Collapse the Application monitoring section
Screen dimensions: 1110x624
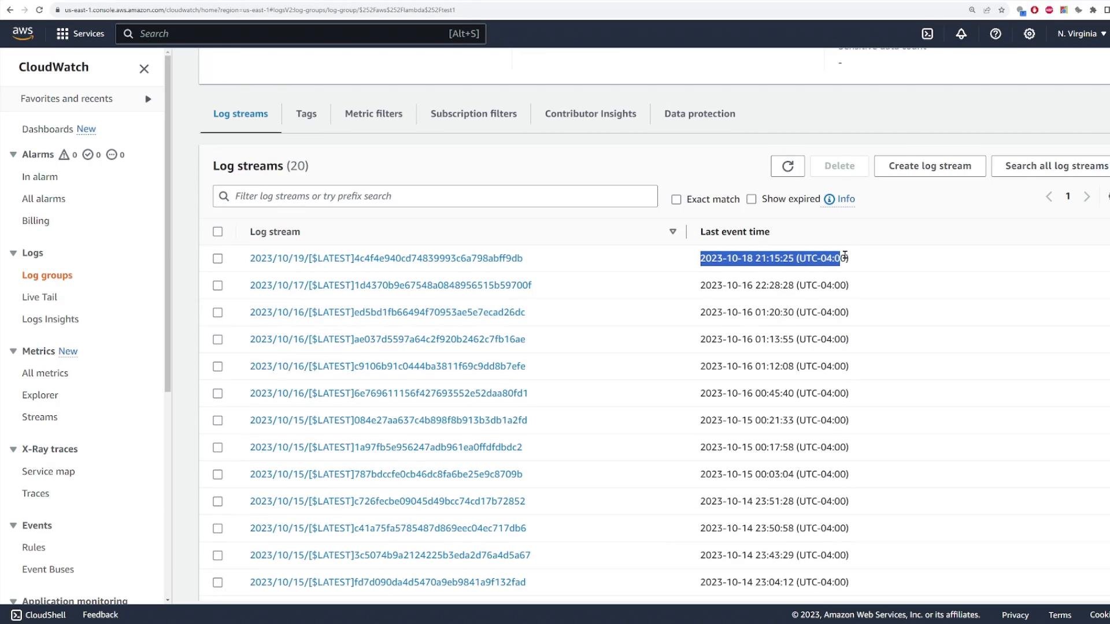13,601
